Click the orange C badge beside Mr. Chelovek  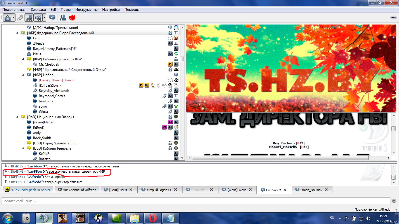coord(170,64)
